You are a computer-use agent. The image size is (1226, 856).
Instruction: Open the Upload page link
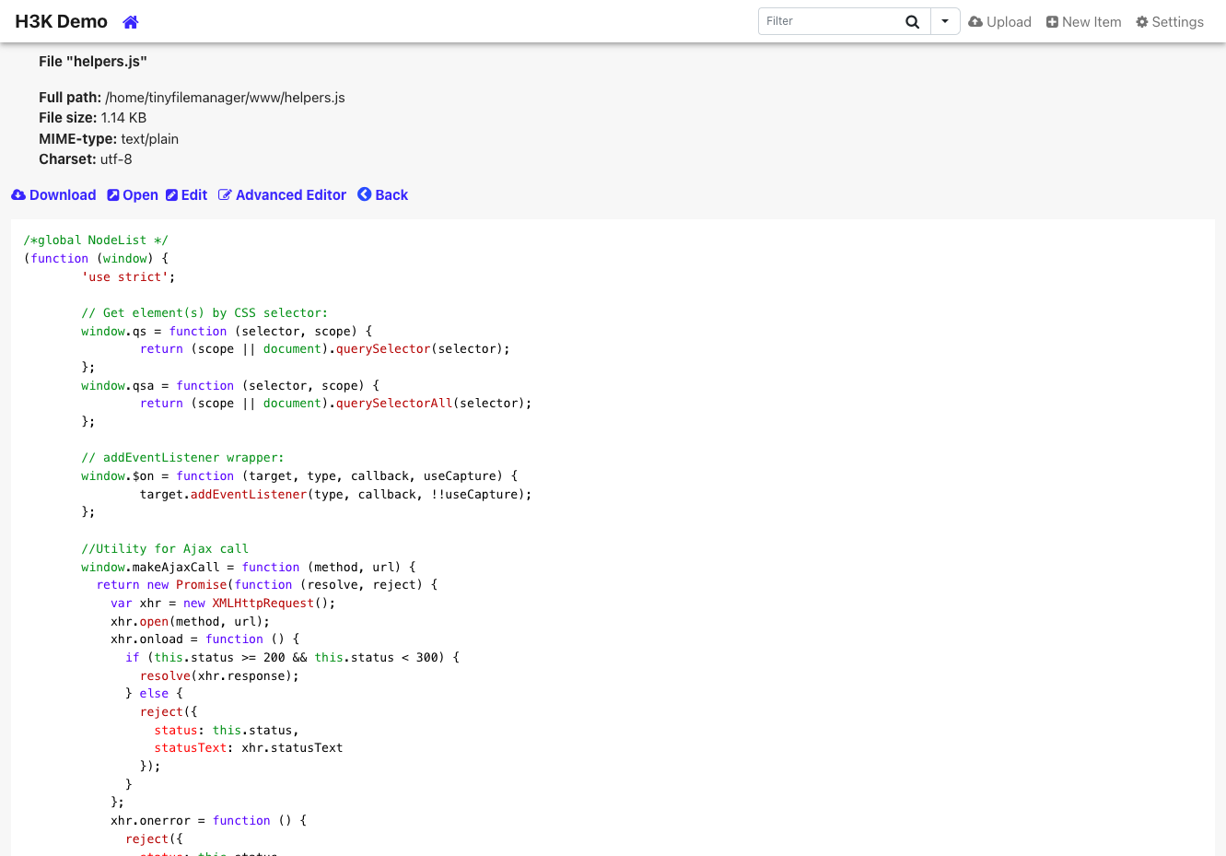(999, 22)
